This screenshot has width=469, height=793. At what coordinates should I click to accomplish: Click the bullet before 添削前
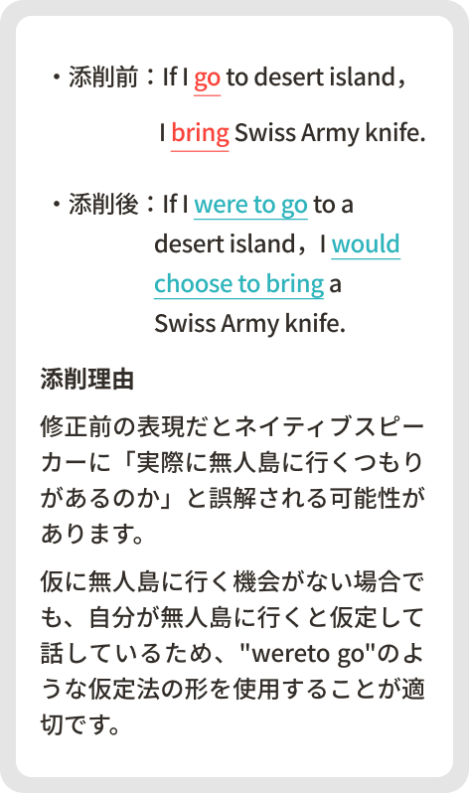(58, 78)
